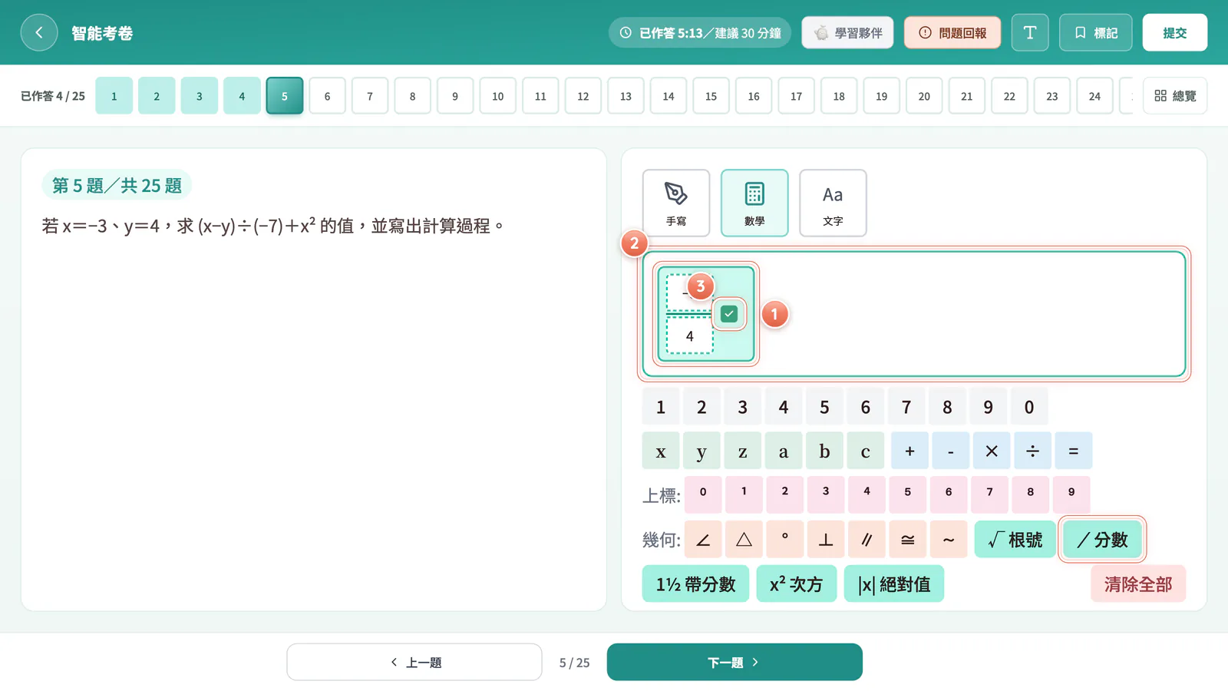Select the 手寫 handwriting input mode
Screen dimensions: 1228x691
676,203
